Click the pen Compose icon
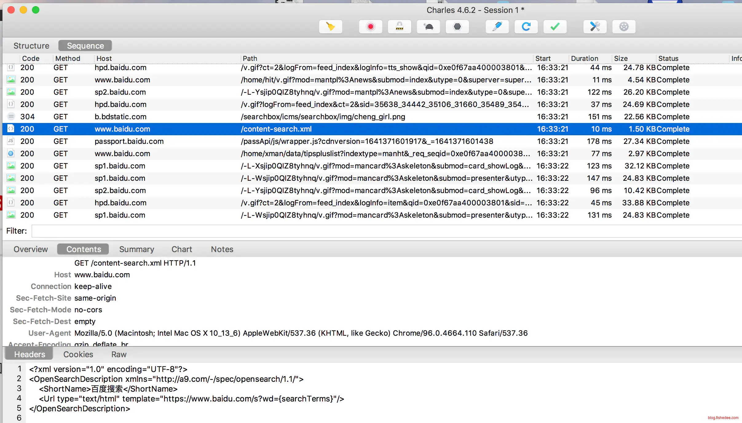Screen dimensions: 742x423 [x=497, y=27]
